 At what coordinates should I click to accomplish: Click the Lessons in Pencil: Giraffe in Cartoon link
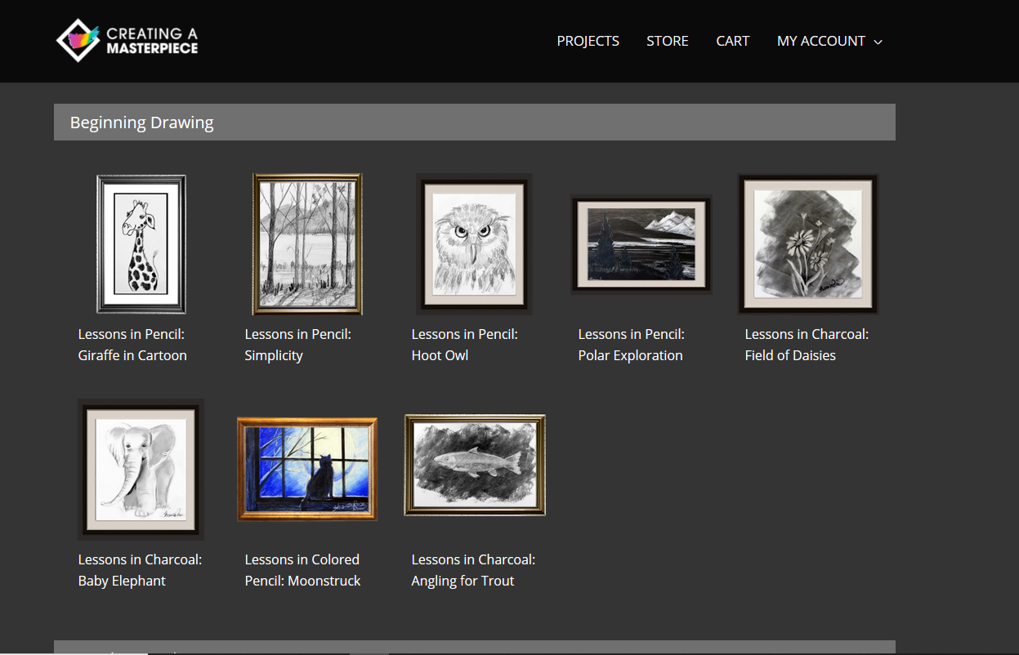(132, 345)
